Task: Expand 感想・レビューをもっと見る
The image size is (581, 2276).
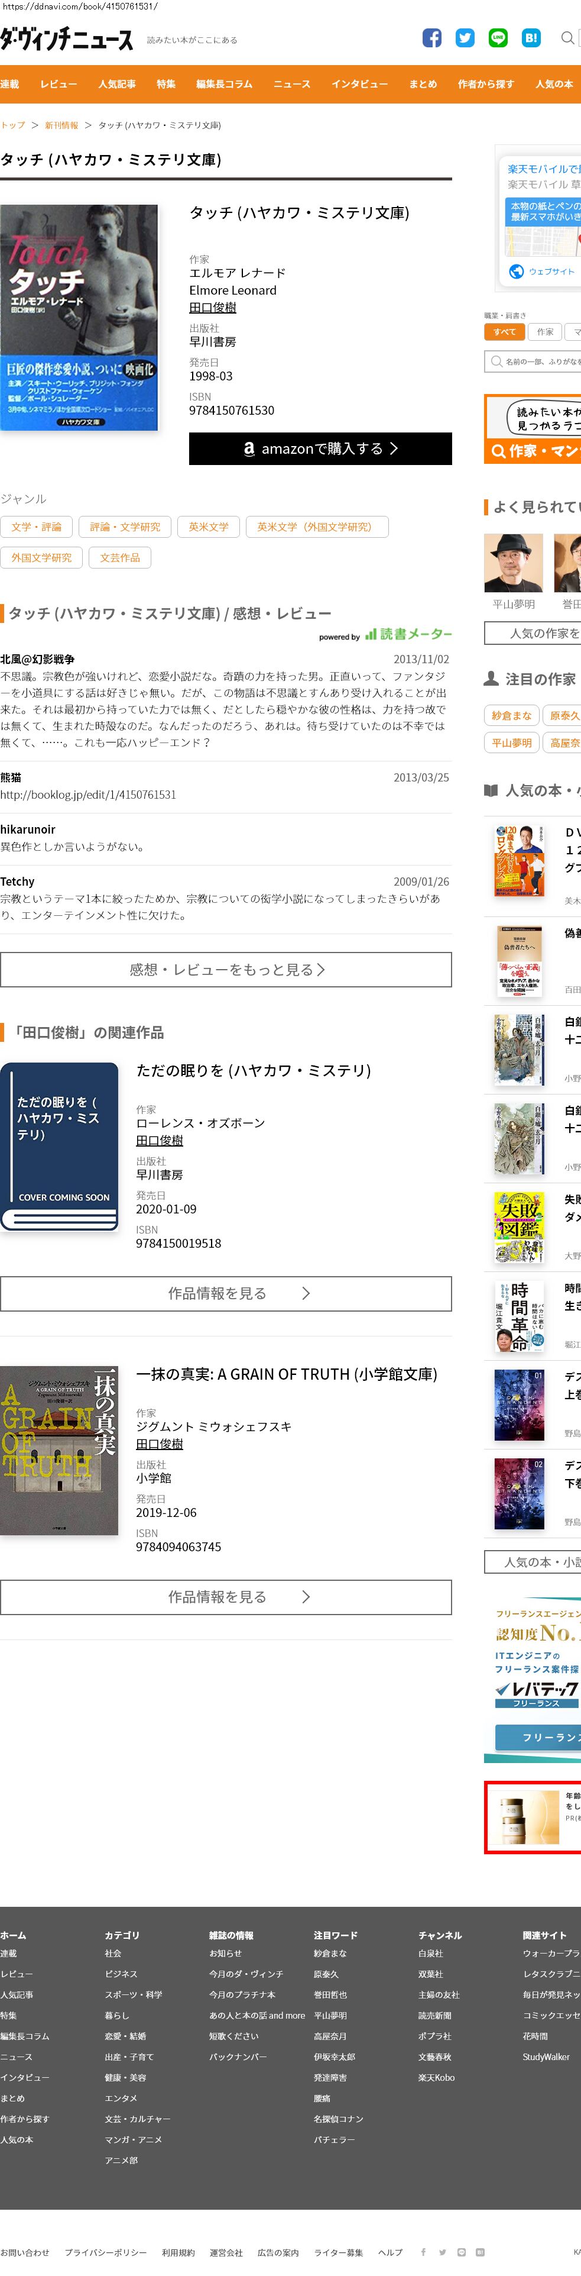Action: [226, 969]
